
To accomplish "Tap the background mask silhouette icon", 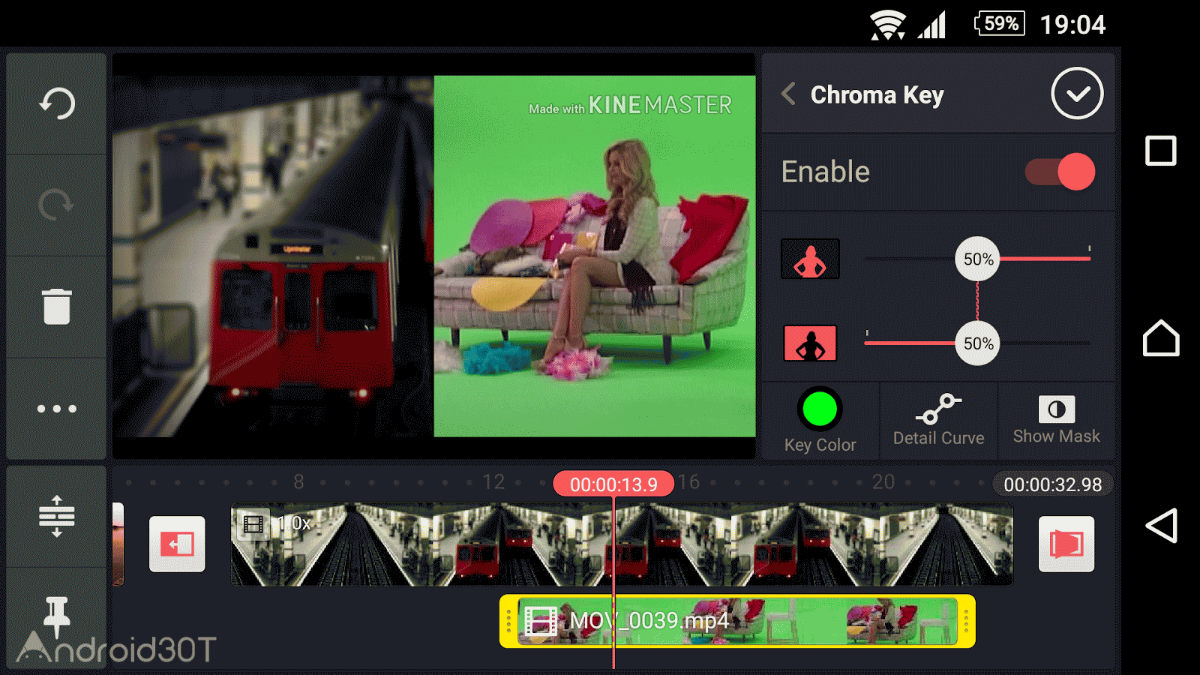I will [x=810, y=343].
